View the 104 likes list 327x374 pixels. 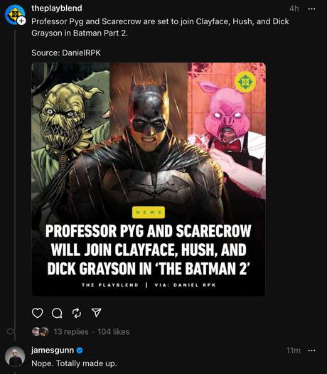tap(114, 332)
